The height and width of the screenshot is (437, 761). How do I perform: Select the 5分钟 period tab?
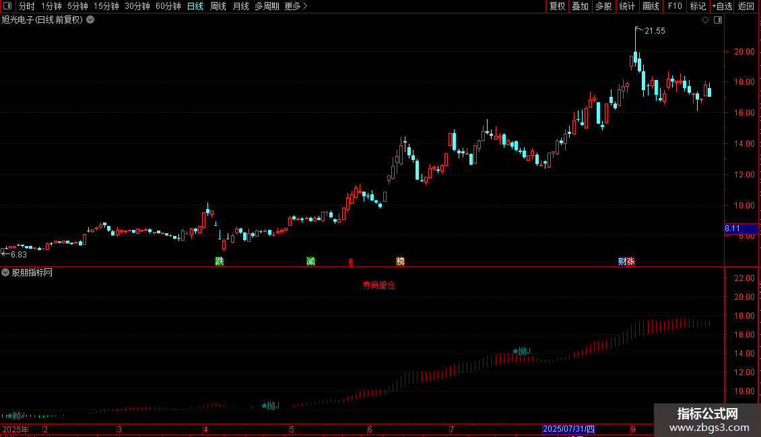77,6
